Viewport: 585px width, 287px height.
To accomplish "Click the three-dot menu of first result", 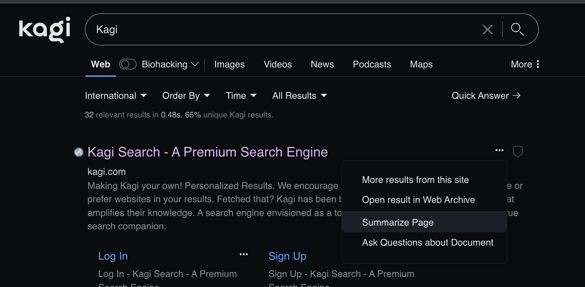I will 499,151.
